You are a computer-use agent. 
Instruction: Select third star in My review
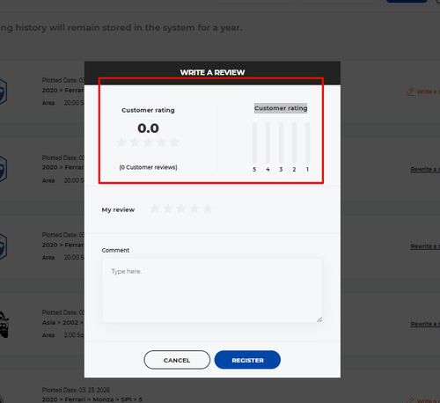tap(181, 209)
